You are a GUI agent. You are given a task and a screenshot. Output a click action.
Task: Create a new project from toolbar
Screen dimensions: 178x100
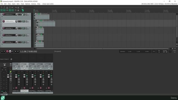click(x=2, y=7)
